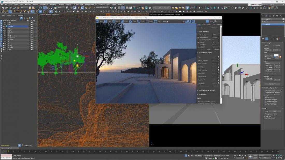Toggle visibility eye of SIT_Trees layer
This screenshot has width=285, height=160.
[x=5, y=47]
